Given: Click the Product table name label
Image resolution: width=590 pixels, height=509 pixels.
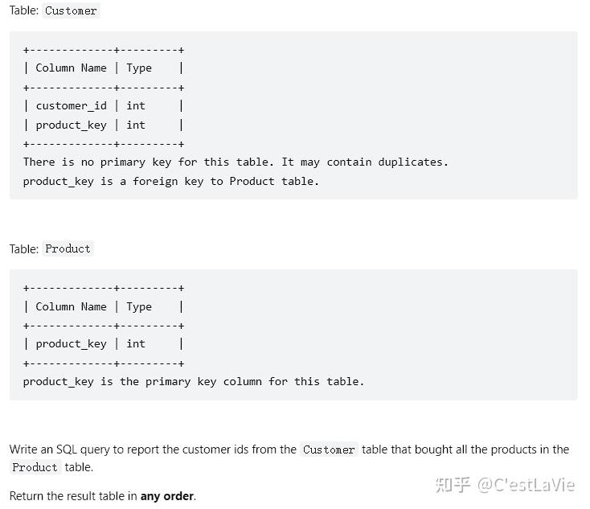Looking at the screenshot, I should [68, 248].
